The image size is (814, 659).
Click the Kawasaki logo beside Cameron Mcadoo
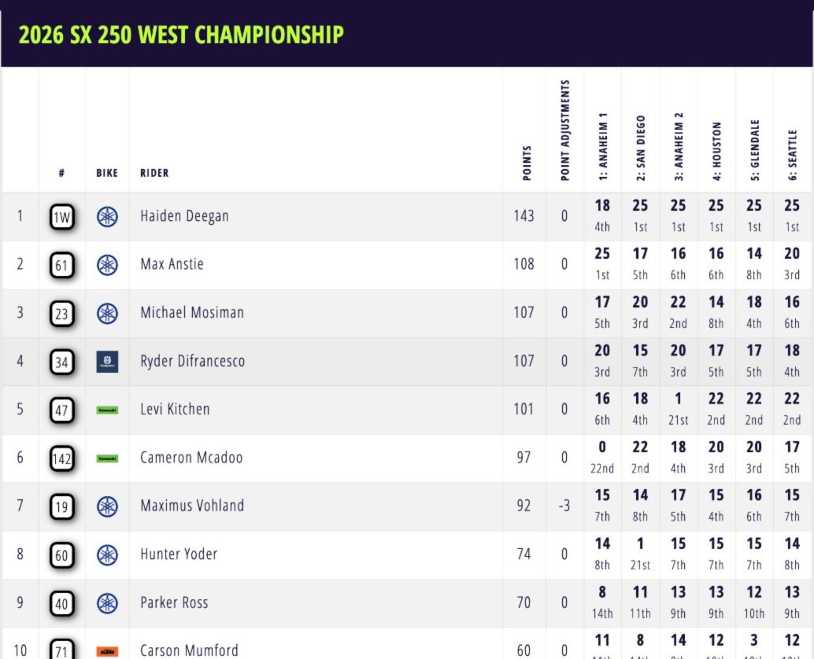(x=107, y=458)
